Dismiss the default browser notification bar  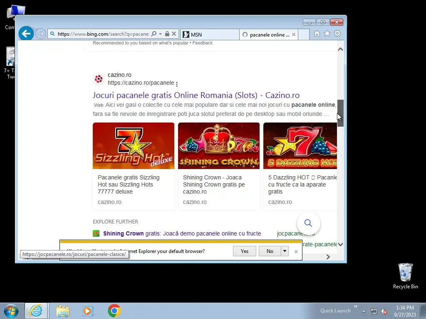tap(296, 252)
